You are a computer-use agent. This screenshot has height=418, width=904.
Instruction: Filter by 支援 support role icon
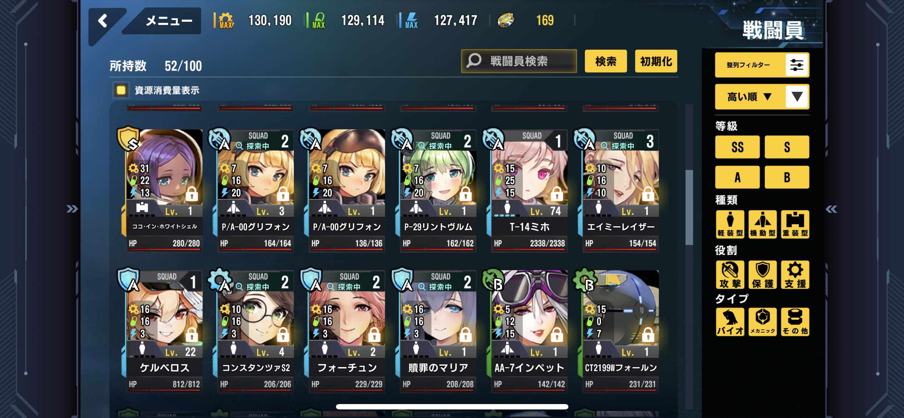795,275
